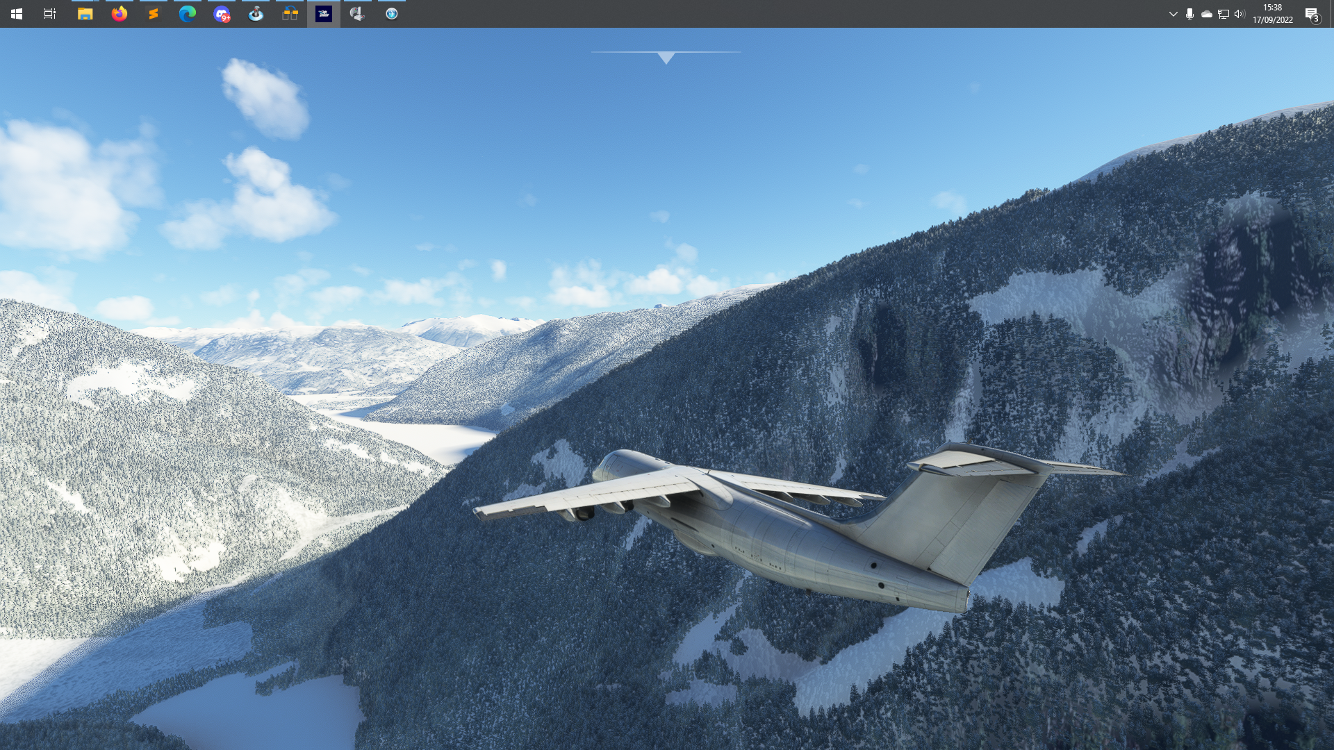1334x750 pixels.
Task: Open the round blue globe taskbar app
Action: coord(392,14)
